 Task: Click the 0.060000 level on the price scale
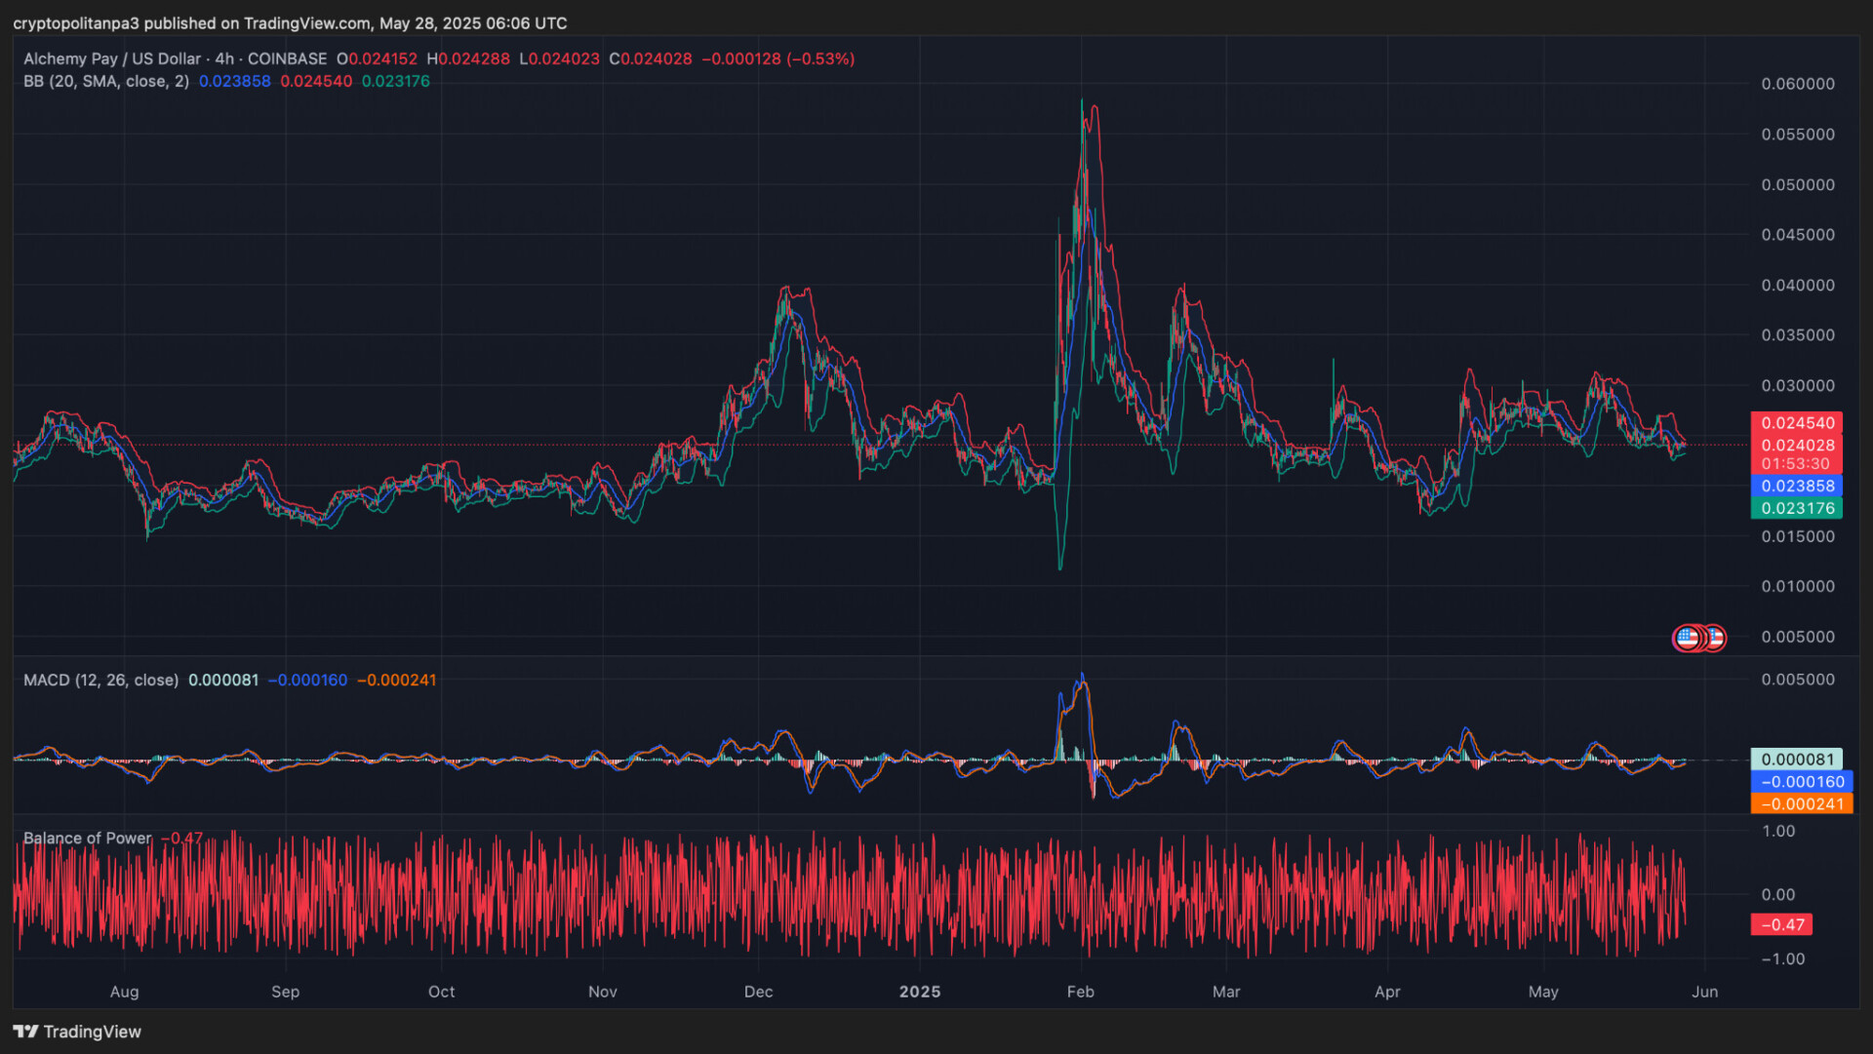pos(1797,84)
